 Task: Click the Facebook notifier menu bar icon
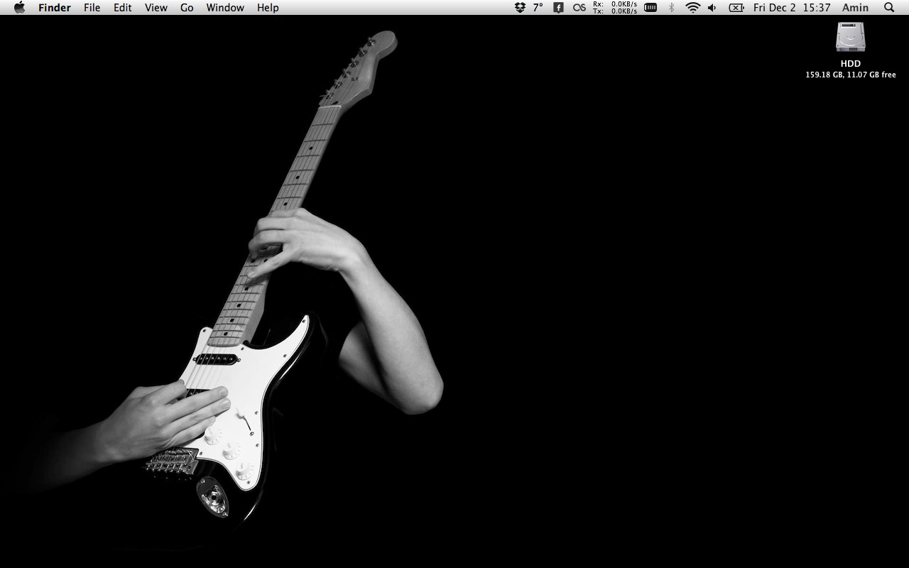[559, 8]
